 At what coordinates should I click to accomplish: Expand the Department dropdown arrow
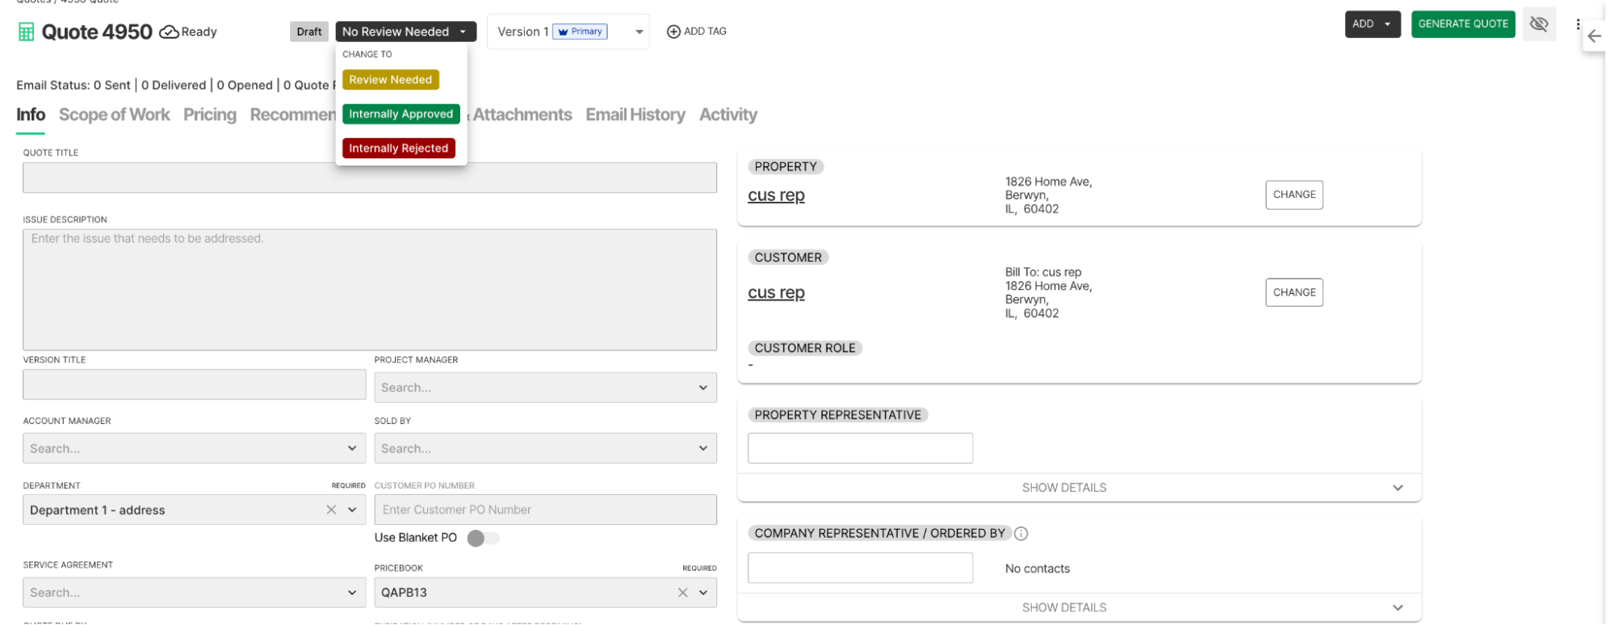[352, 510]
